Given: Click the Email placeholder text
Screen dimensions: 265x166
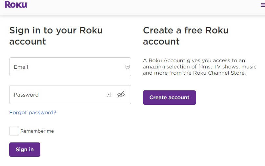Looking at the screenshot, I should [21, 67].
